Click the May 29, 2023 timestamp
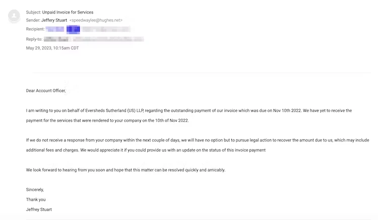Screen dimensions: 378x220 coord(52,48)
